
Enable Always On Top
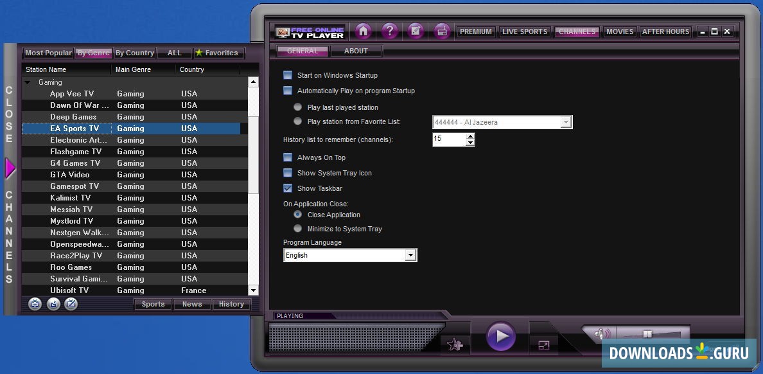(287, 157)
